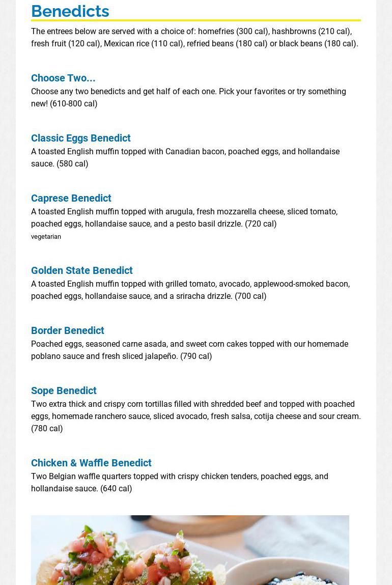The image size is (392, 585).
Task: Click the Classic Eggs Benedict description
Action: coord(185,157)
